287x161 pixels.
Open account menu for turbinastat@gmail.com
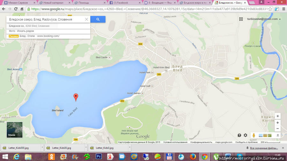coord(280,19)
